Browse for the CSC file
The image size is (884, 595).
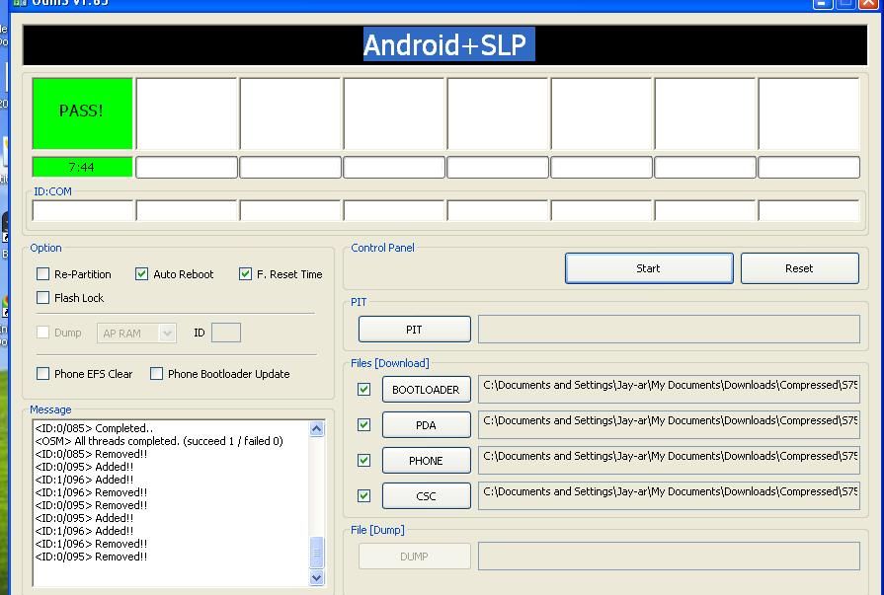(x=426, y=496)
